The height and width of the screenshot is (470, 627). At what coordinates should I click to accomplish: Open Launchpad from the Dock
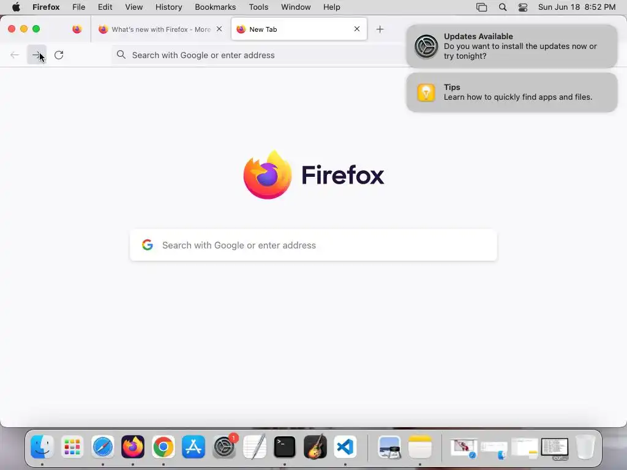(72, 446)
